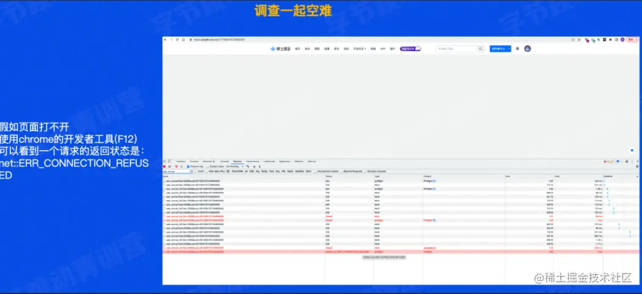Click the browser back arrow
Viewport: 642px width, 294px height.
pyautogui.click(x=165, y=40)
